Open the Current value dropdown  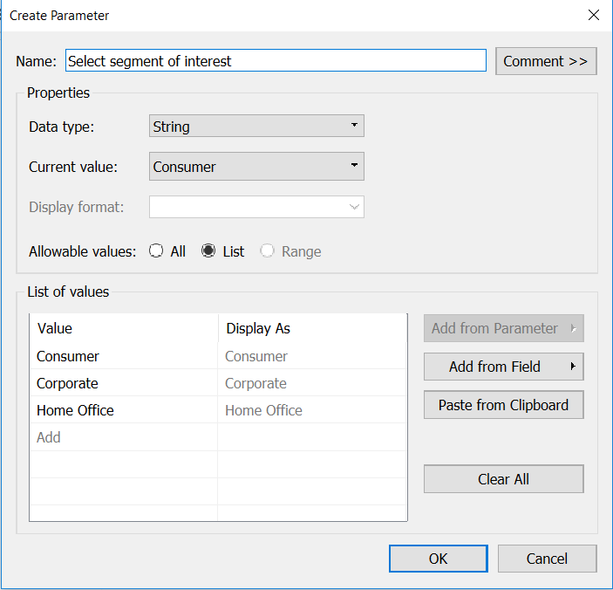[256, 167]
